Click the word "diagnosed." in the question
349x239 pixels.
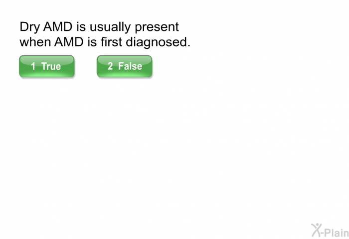click(x=158, y=42)
